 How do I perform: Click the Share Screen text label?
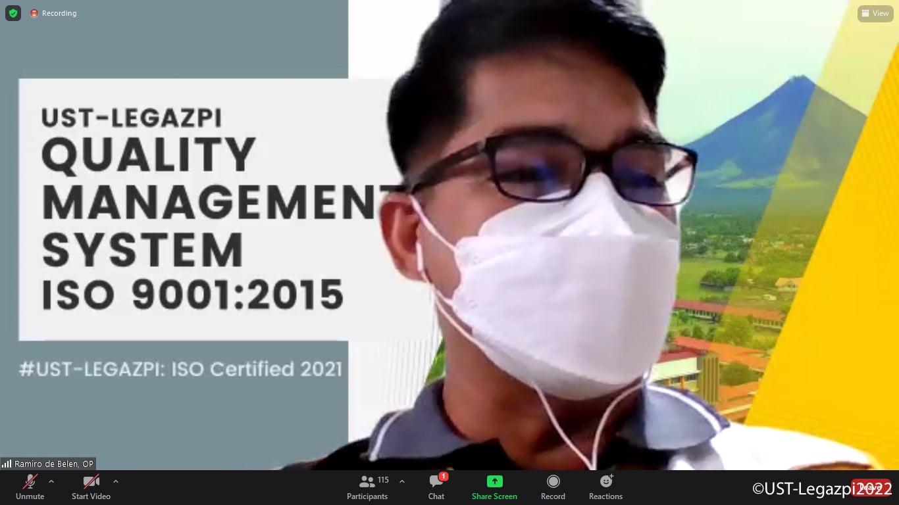[494, 496]
